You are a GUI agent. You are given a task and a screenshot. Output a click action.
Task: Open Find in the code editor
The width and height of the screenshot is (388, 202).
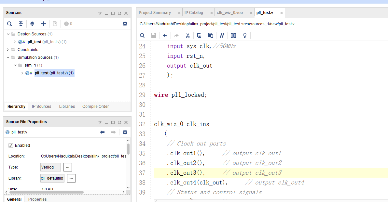[x=142, y=35]
